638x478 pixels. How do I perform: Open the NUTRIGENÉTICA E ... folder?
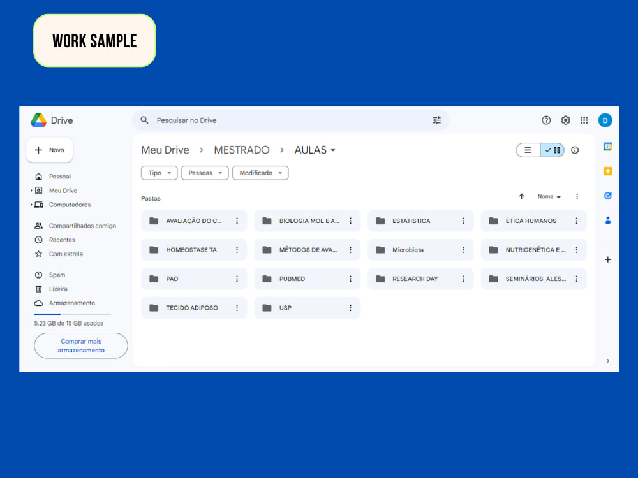533,250
